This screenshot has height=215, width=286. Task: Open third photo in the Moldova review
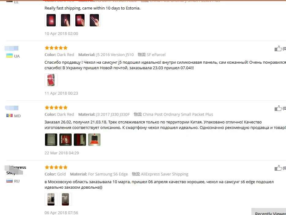click(x=80, y=140)
